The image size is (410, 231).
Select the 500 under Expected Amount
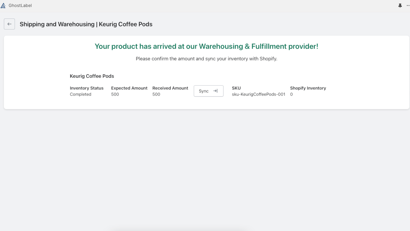click(115, 94)
